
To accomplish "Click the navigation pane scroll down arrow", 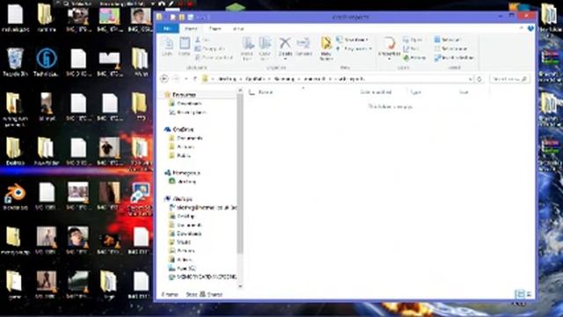I will pos(240,286).
